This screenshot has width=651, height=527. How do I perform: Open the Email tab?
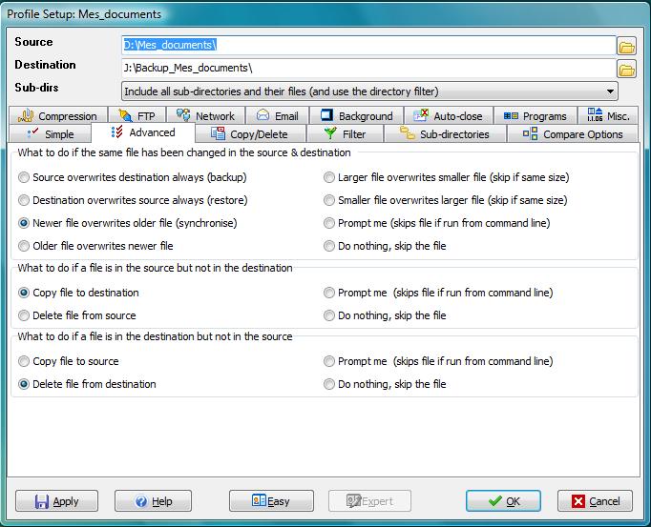pos(277,116)
